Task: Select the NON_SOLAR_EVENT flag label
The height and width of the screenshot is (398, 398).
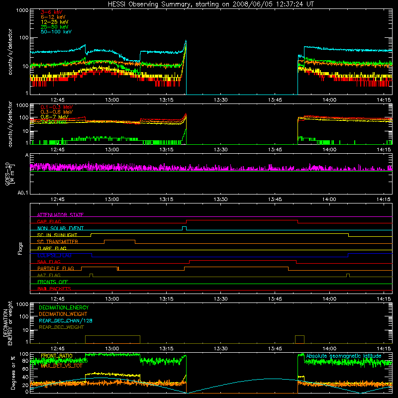Action: pyautogui.click(x=60, y=228)
